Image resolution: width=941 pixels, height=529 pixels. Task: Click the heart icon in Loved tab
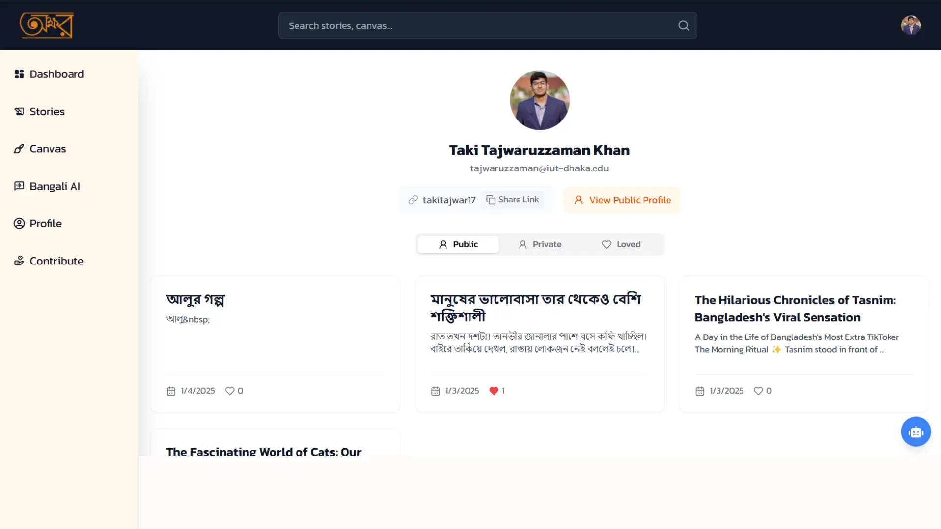[606, 244]
